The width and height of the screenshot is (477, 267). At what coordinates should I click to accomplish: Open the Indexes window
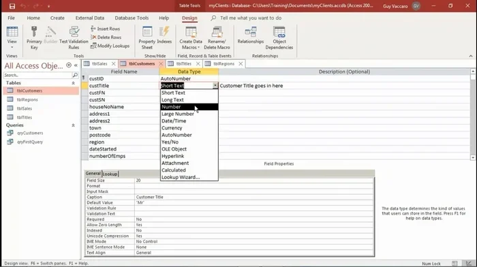(164, 35)
